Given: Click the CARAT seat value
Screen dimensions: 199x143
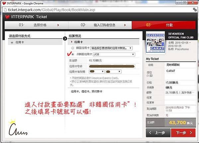Looking at the screenshot, I should (171, 71).
